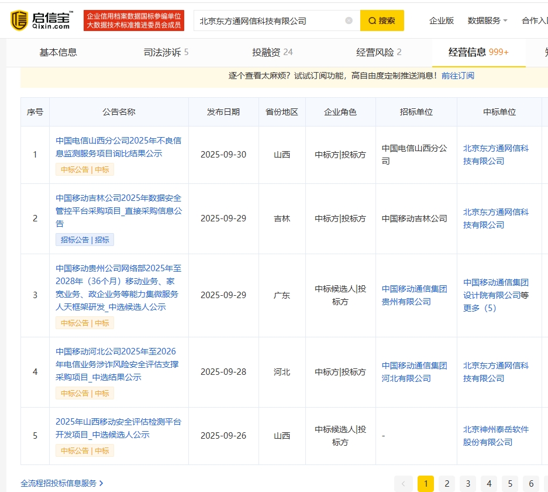Viewport: 548px width, 492px height.
Task: Switch to the 基本信息 tab
Action: point(58,52)
